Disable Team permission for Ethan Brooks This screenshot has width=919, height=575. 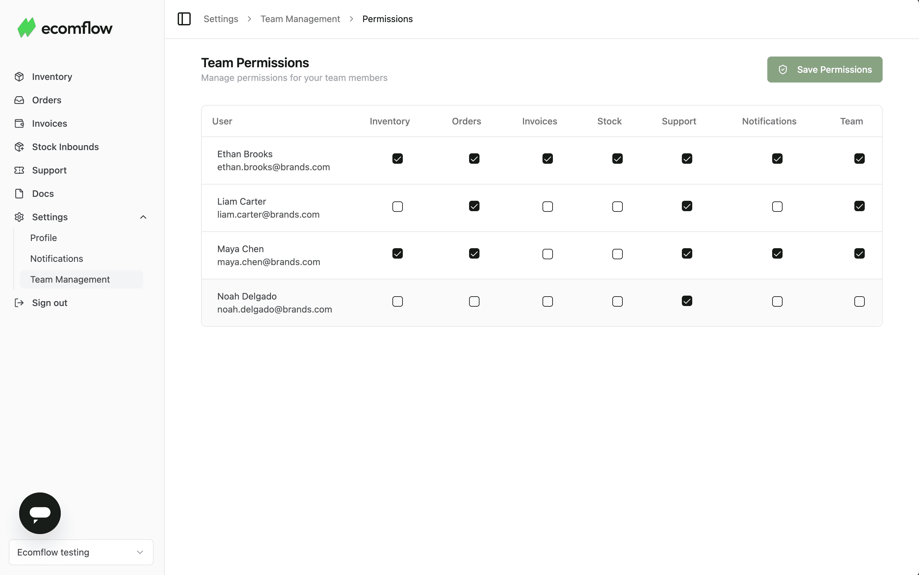click(859, 159)
